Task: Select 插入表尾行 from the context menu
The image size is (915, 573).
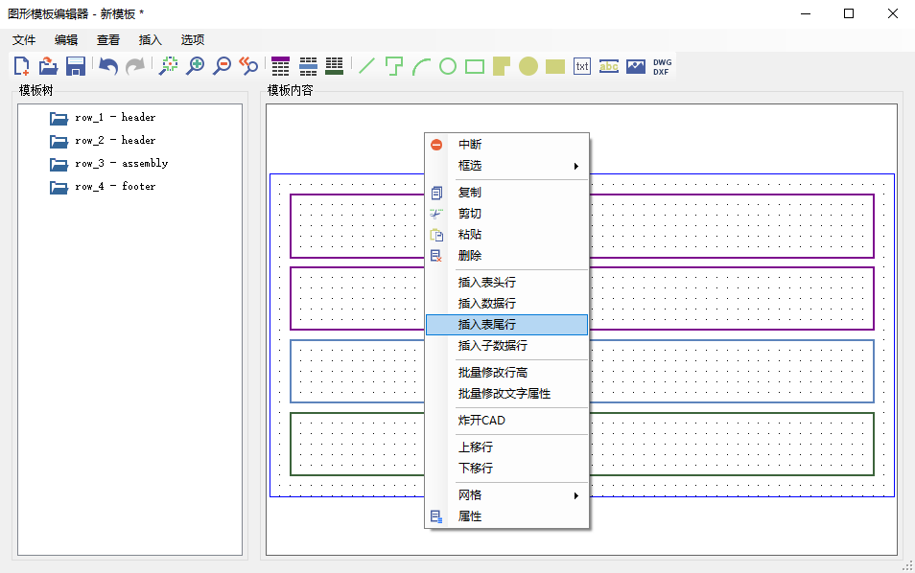Action: point(506,325)
